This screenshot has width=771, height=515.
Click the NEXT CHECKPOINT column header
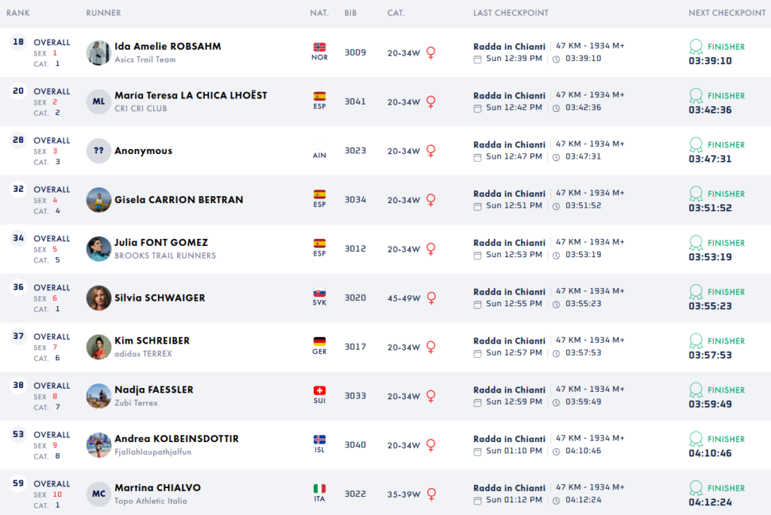(x=727, y=13)
